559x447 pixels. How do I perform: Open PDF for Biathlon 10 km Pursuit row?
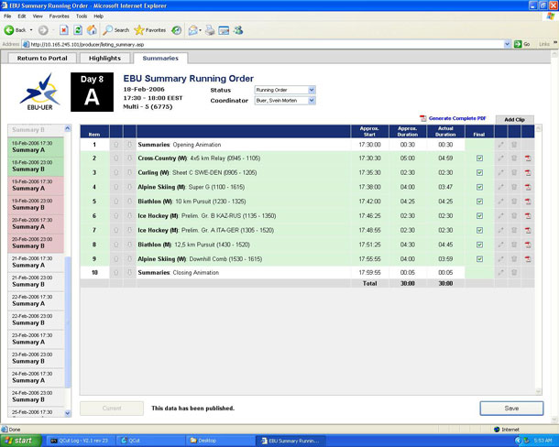528,202
